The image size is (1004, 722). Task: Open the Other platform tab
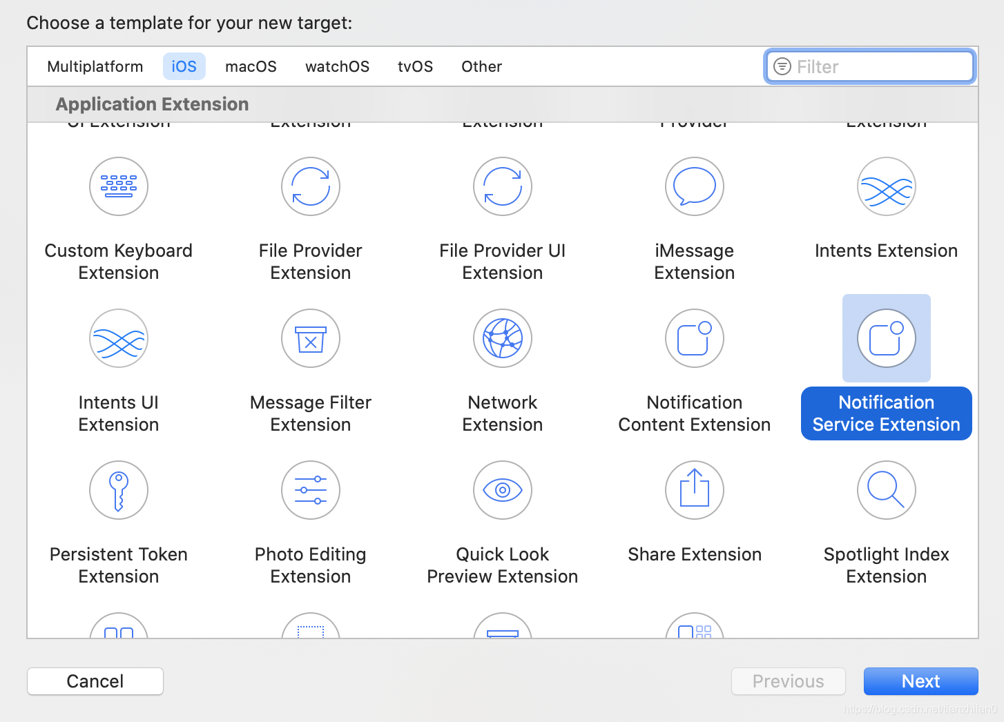[481, 66]
